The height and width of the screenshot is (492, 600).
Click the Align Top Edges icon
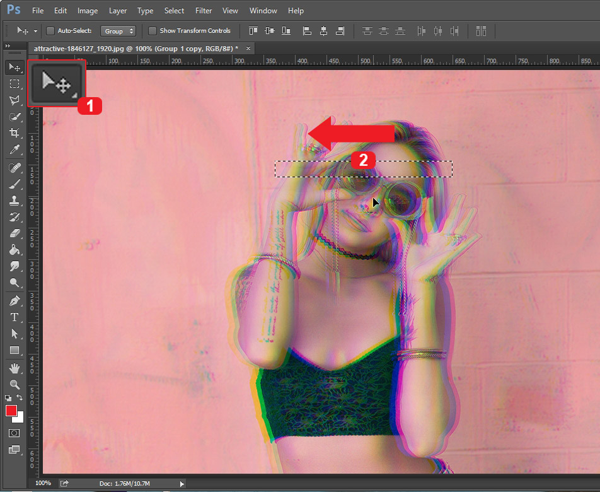[253, 31]
